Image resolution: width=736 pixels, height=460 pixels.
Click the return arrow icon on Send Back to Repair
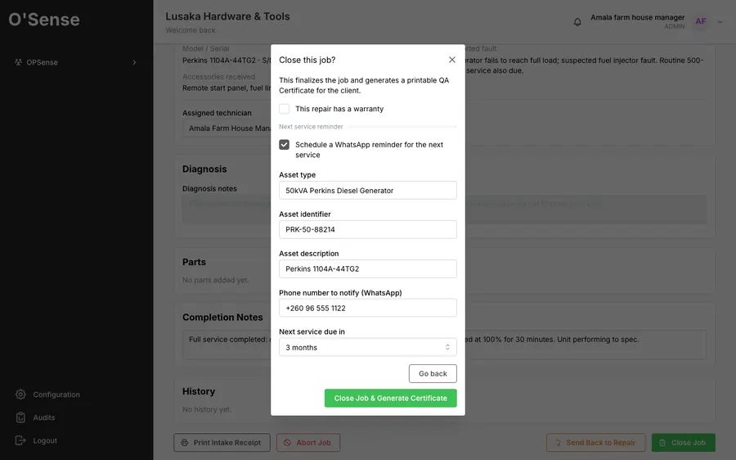click(x=558, y=443)
